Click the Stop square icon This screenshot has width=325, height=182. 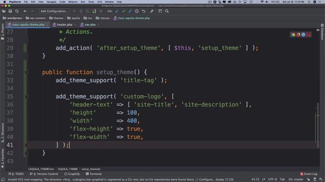(x=101, y=11)
